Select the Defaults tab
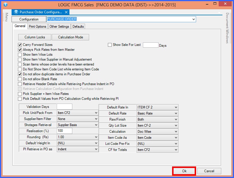 pos(78,27)
